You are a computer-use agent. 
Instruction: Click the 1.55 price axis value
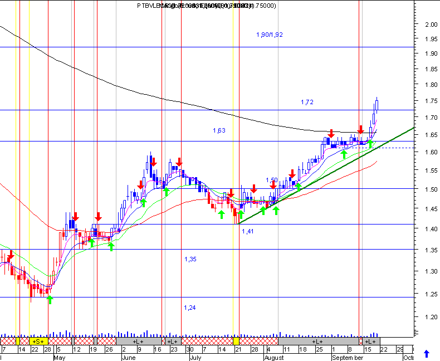(x=431, y=170)
